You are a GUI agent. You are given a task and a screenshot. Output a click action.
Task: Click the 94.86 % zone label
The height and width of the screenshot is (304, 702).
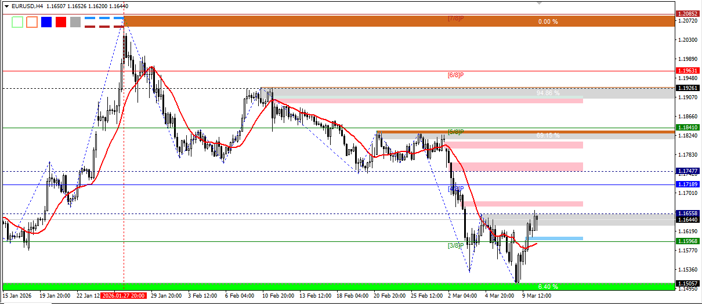[548, 93]
